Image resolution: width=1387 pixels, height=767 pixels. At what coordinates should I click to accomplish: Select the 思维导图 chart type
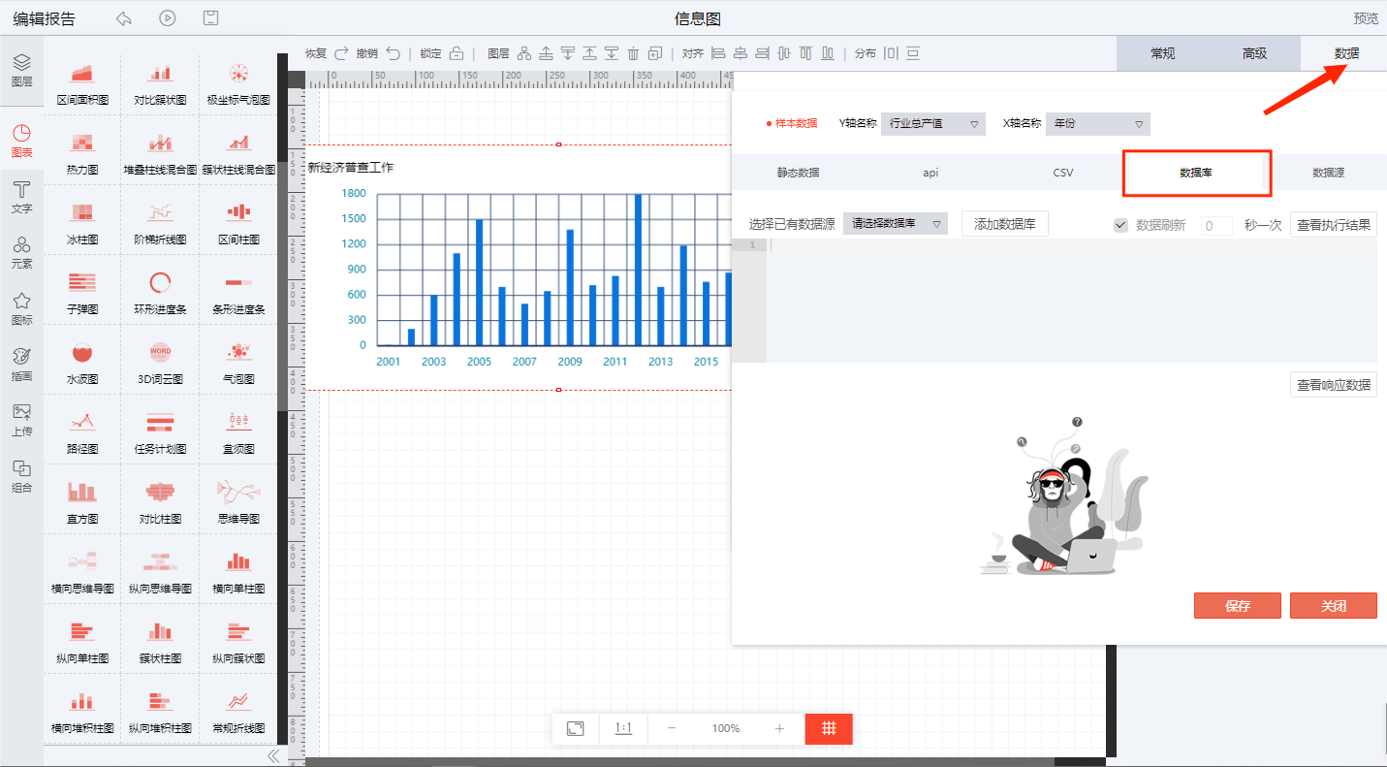tap(238, 502)
